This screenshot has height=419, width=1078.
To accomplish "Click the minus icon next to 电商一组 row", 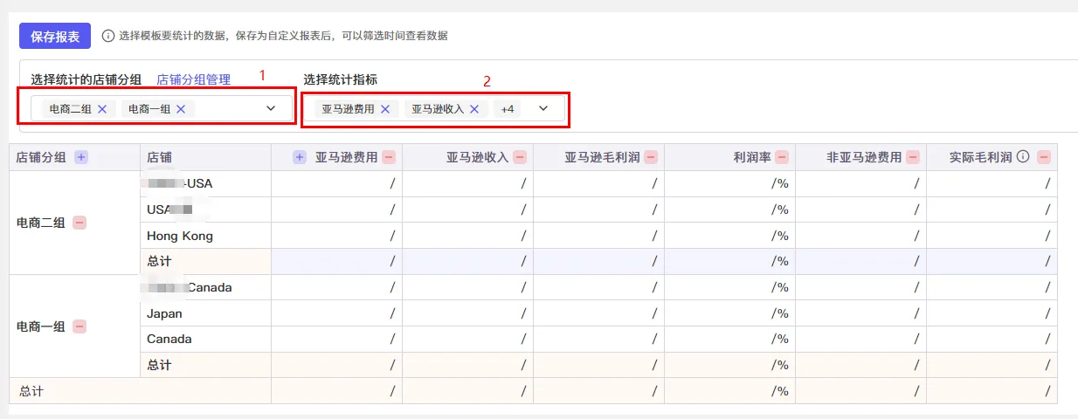I will click(79, 326).
